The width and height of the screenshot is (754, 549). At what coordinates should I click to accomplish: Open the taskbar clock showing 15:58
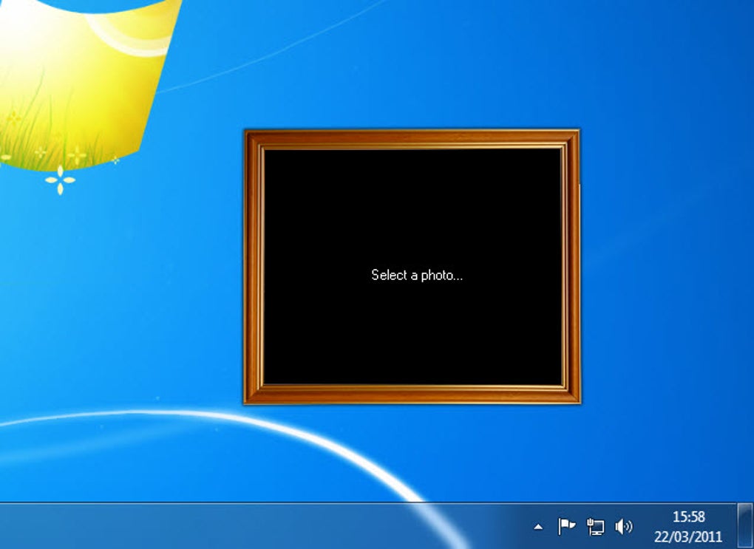688,526
